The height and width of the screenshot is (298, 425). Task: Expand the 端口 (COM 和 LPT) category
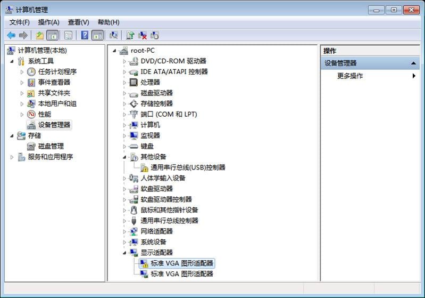coord(124,115)
